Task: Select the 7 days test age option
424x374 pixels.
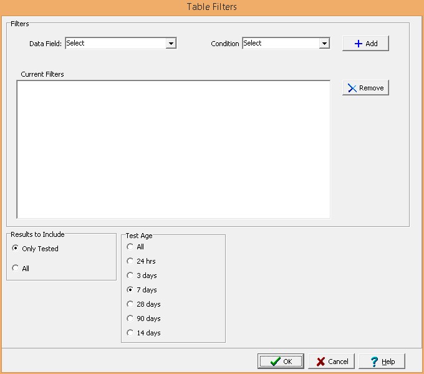Action: click(130, 290)
